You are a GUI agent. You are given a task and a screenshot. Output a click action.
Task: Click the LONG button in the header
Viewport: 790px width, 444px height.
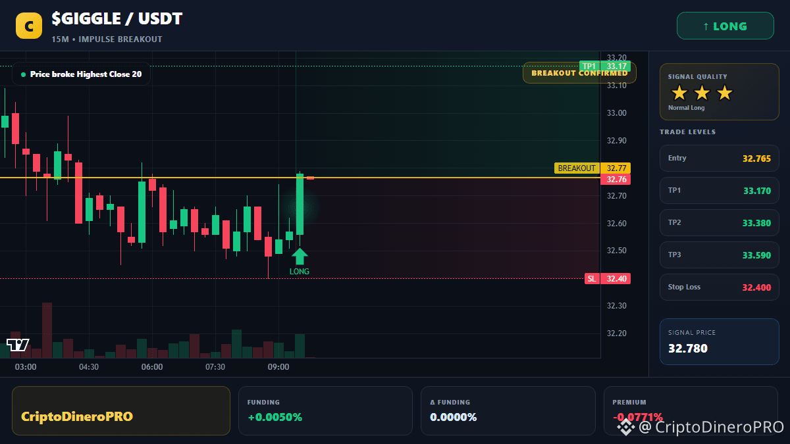725,26
